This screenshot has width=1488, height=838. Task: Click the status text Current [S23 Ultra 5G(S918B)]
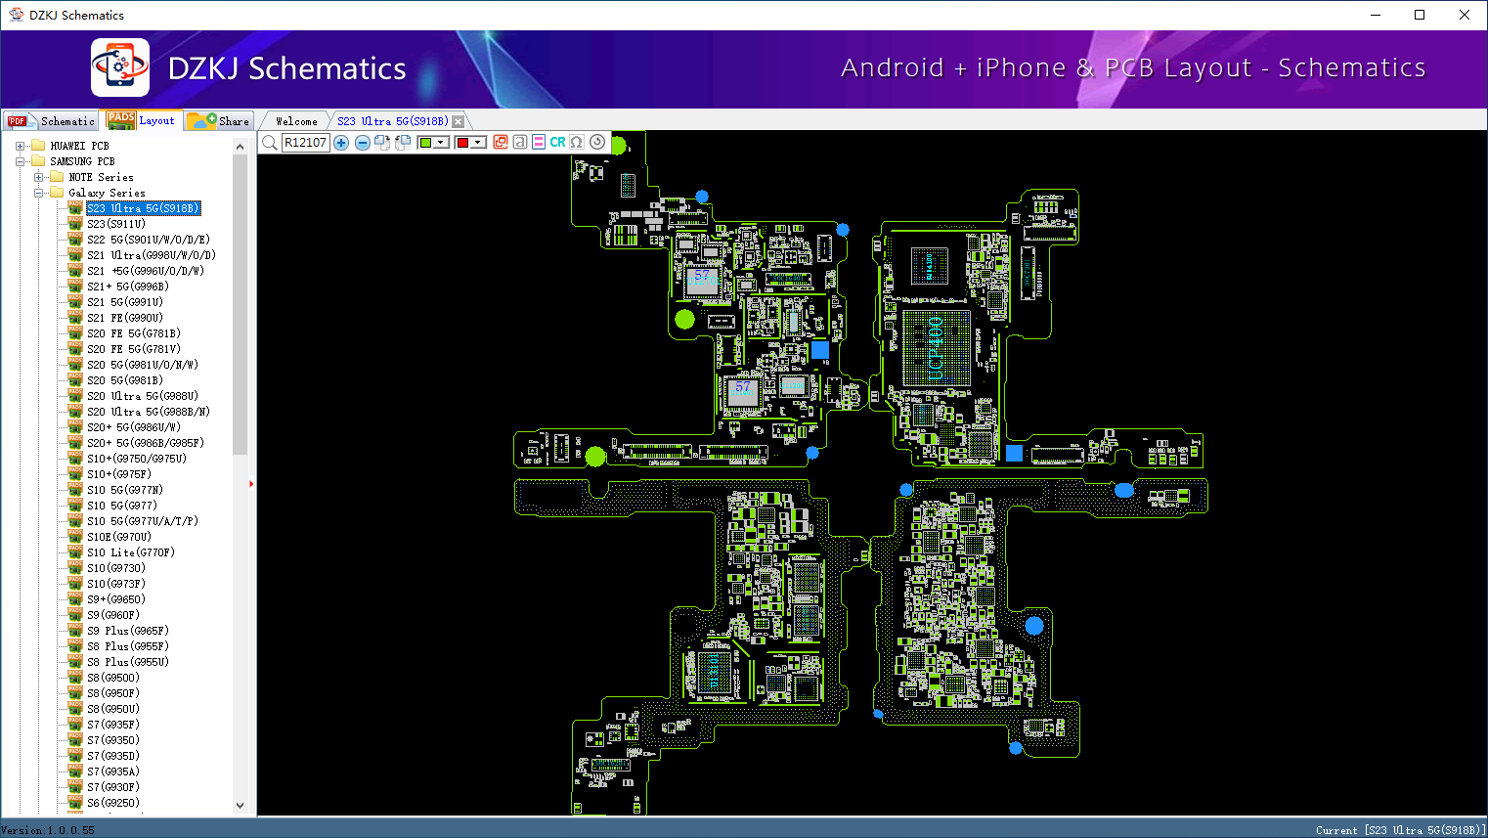point(1400,830)
